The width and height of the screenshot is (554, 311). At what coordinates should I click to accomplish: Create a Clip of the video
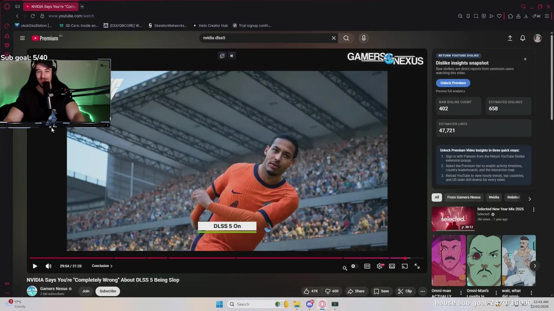click(405, 291)
